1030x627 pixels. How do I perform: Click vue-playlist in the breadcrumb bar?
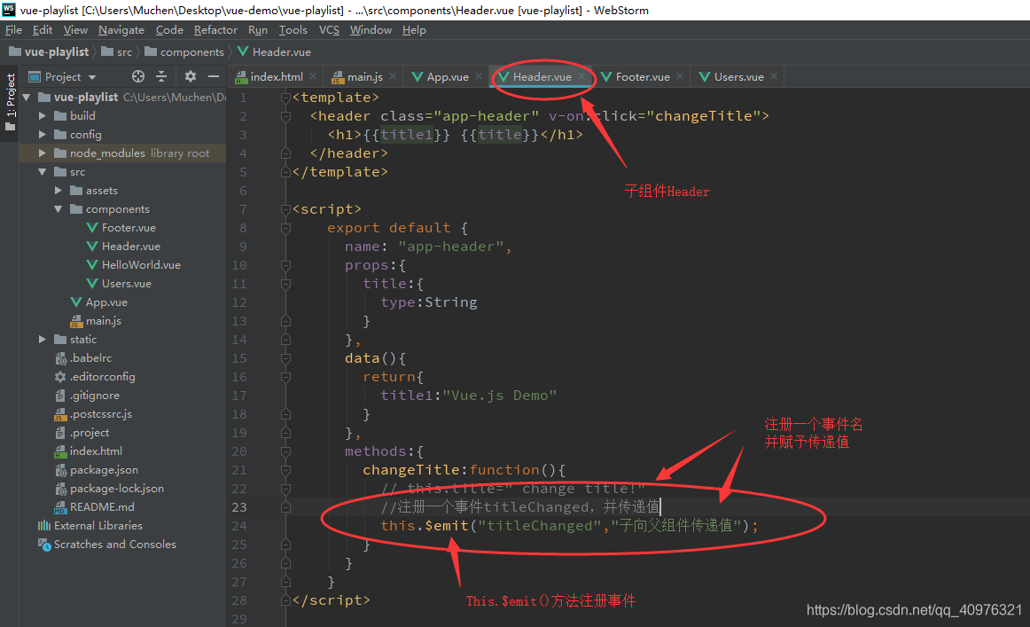click(x=49, y=52)
